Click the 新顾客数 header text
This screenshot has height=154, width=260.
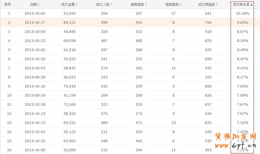click(137, 4)
